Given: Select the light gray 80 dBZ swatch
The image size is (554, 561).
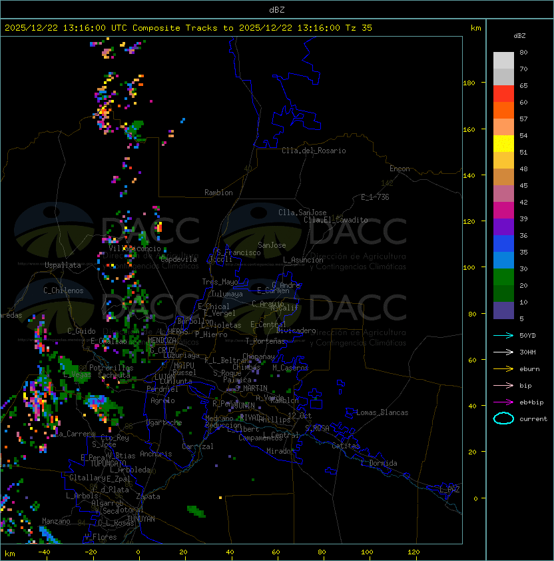Looking at the screenshot, I should (x=503, y=61).
